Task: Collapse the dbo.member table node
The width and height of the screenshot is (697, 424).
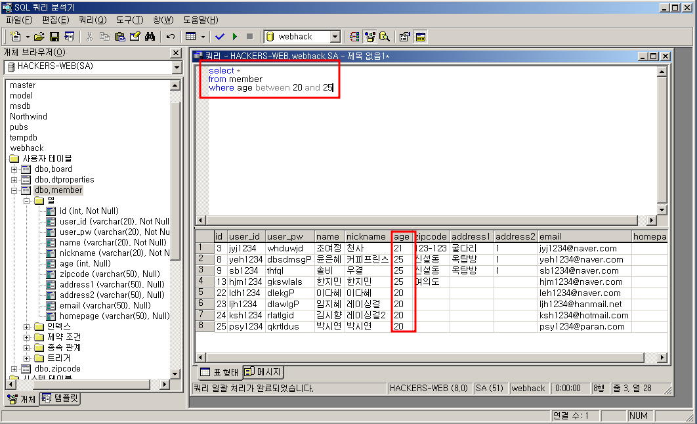Action: point(14,190)
